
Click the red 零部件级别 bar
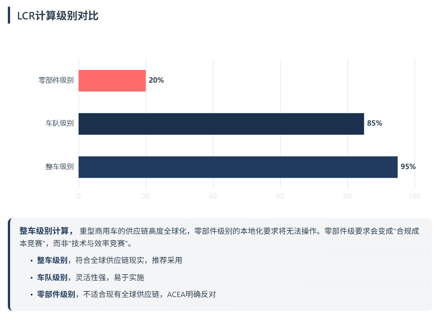pos(112,80)
